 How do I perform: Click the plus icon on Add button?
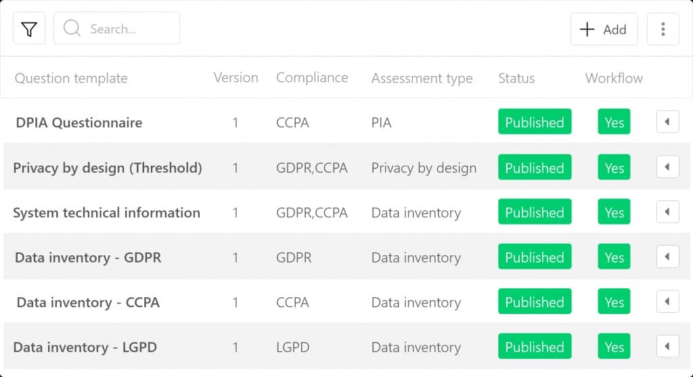(x=587, y=29)
